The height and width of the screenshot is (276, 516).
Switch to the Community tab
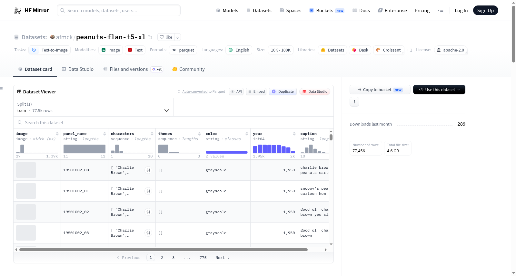pyautogui.click(x=189, y=69)
